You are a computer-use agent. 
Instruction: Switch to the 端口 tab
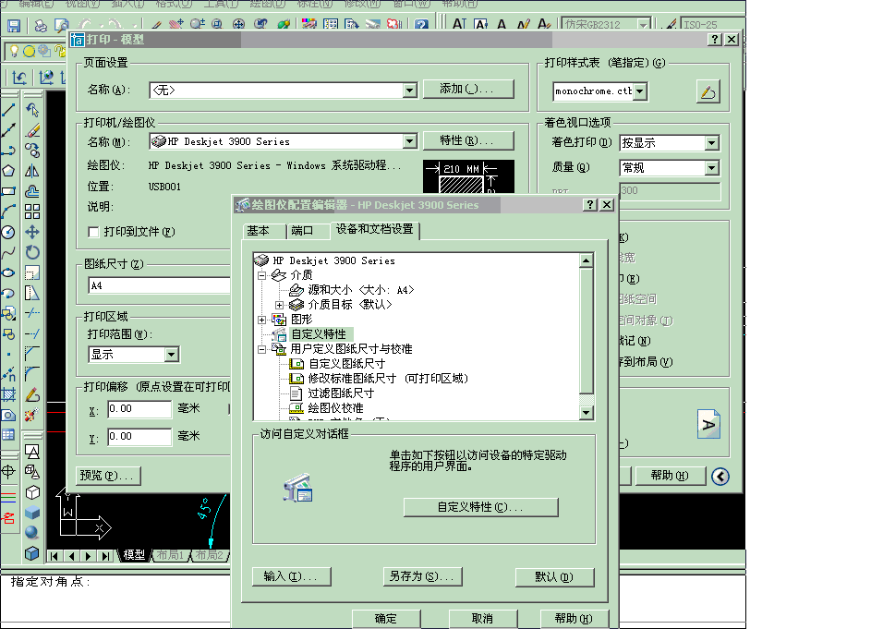tap(302, 231)
